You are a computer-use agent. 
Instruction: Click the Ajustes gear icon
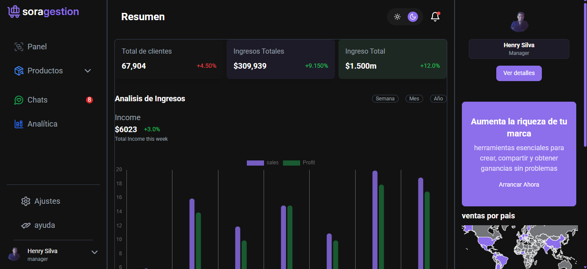pos(26,201)
